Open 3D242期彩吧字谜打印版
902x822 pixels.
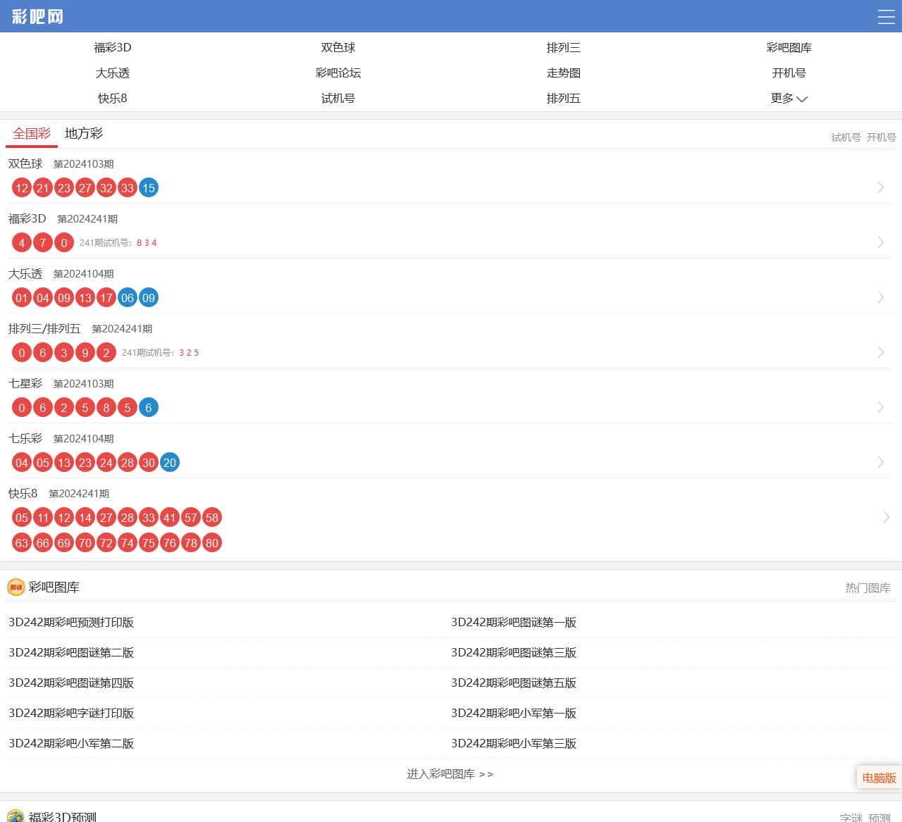click(x=71, y=713)
